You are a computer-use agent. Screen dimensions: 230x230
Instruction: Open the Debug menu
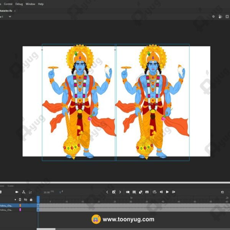pyautogui.click(x=19, y=4)
